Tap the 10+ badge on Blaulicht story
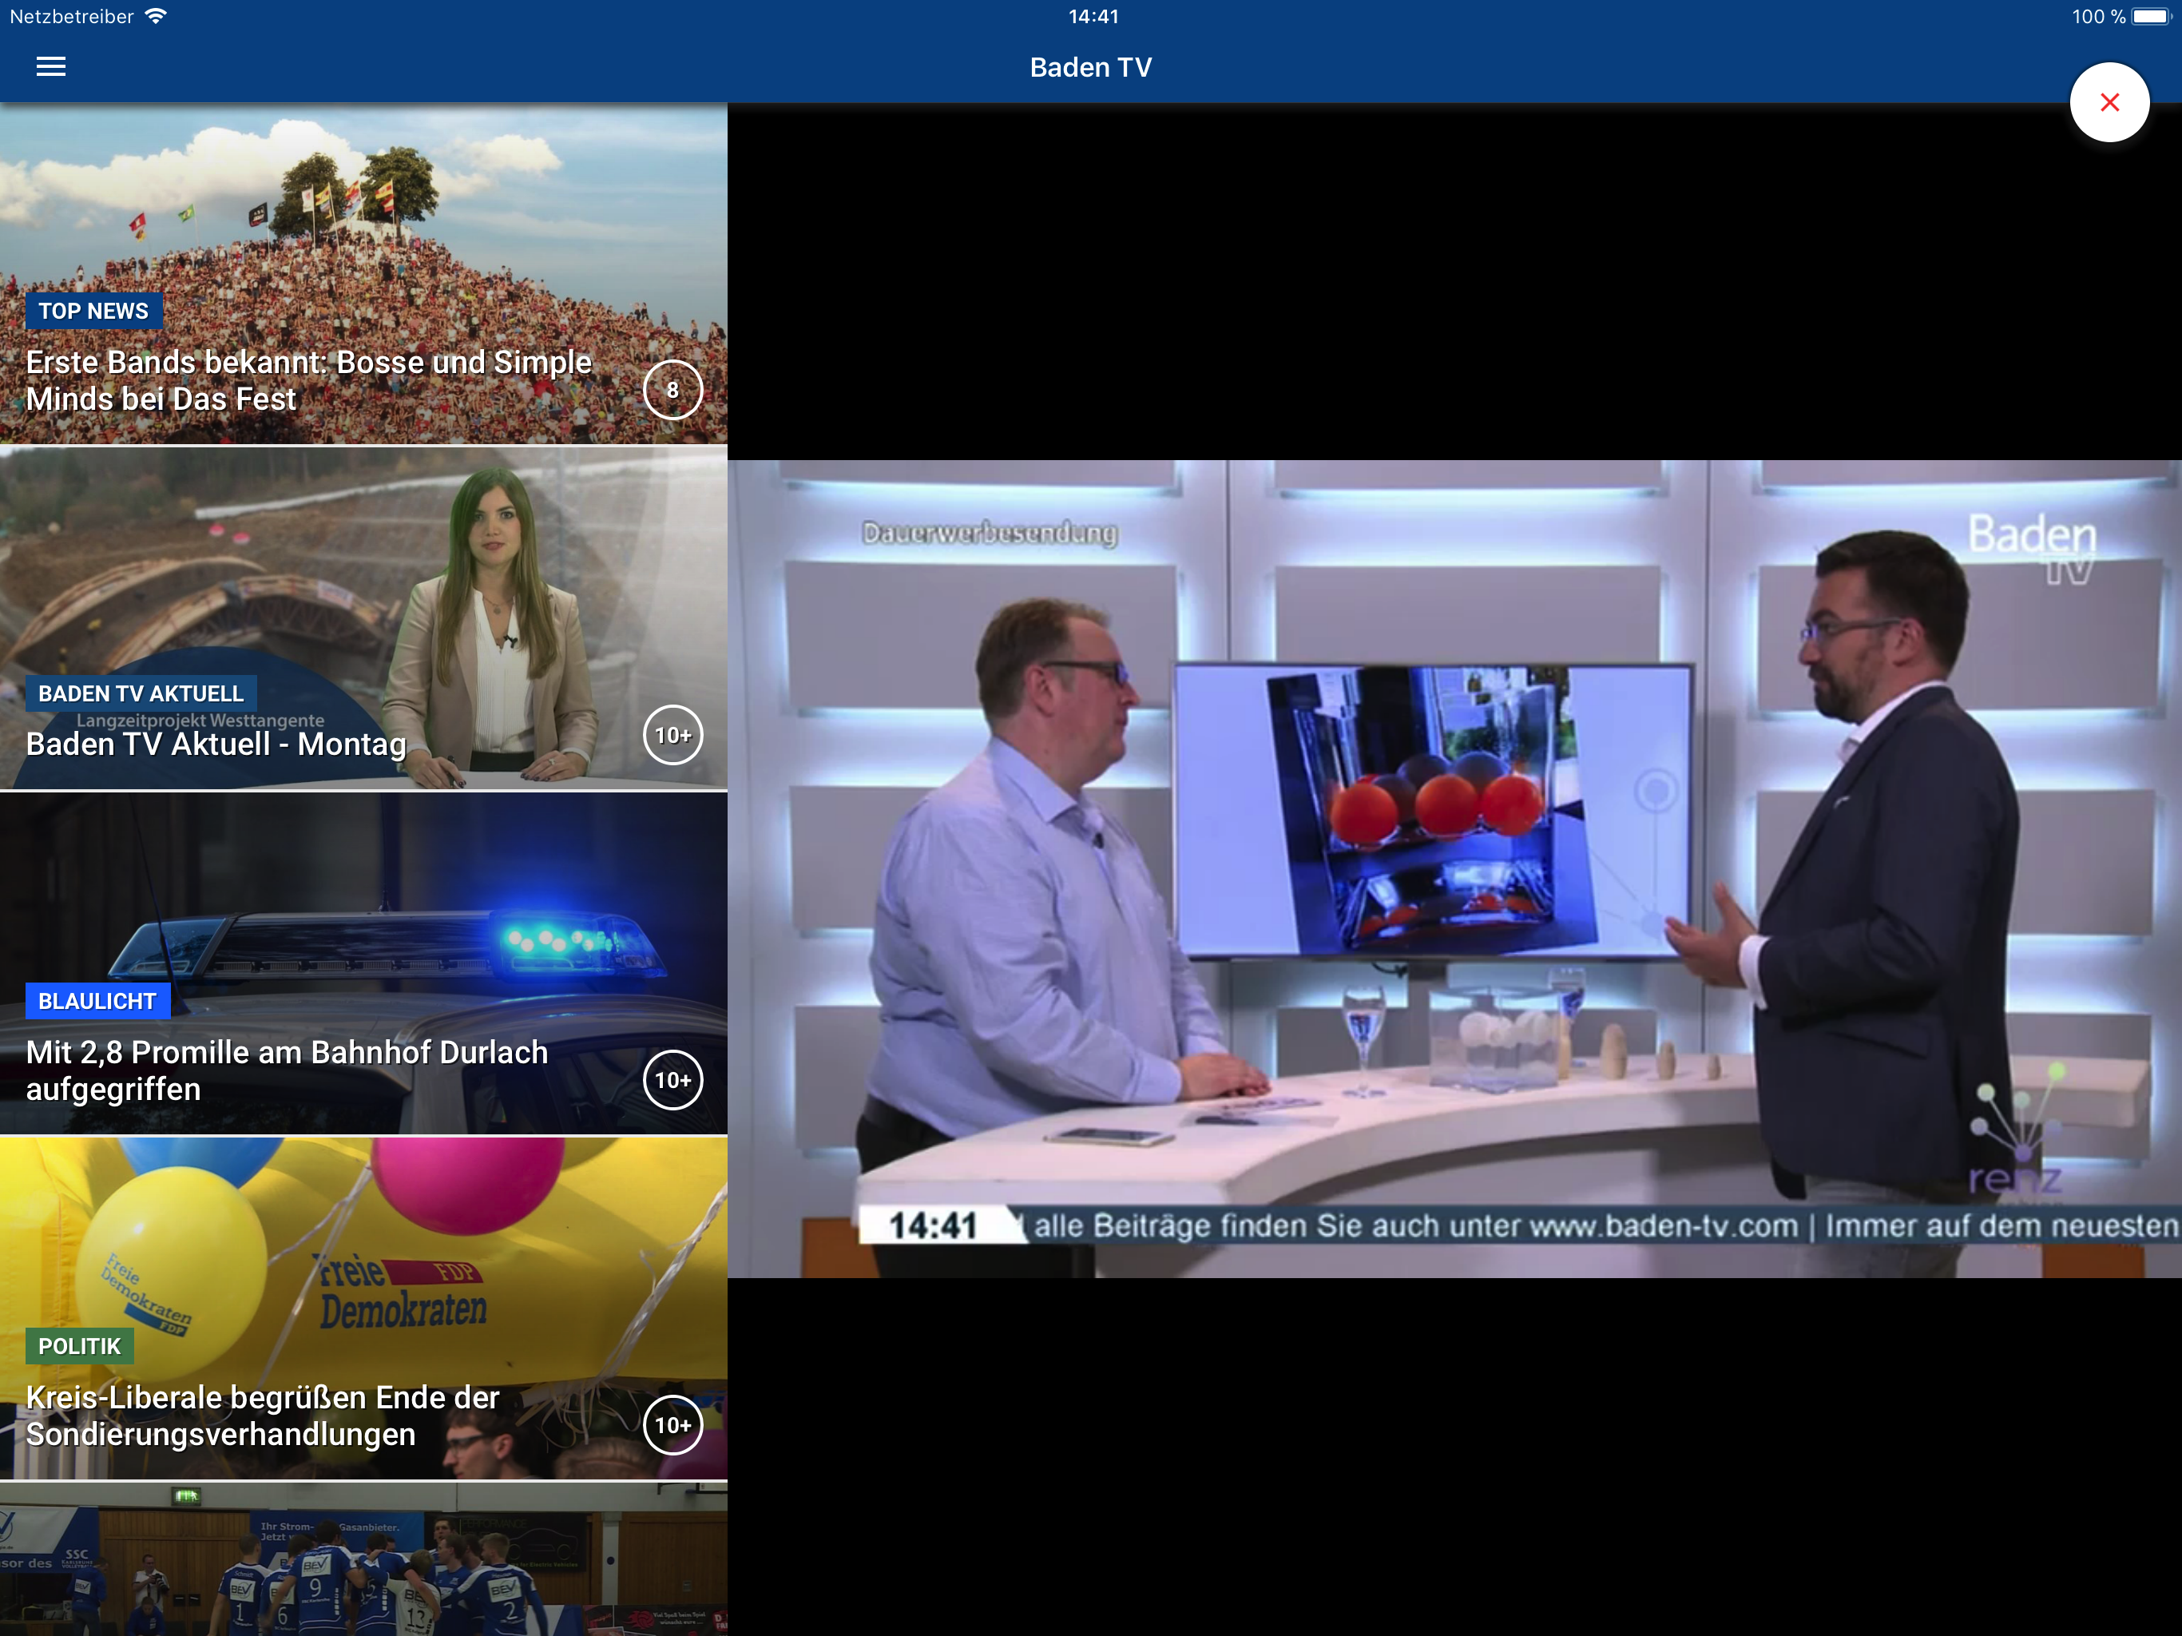2182x1636 pixels. (x=672, y=1079)
